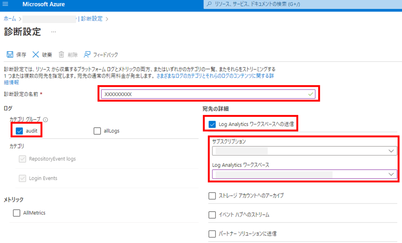Open the 診断設定 breadcrumb link
This screenshot has width=402, height=243.
tap(91, 19)
